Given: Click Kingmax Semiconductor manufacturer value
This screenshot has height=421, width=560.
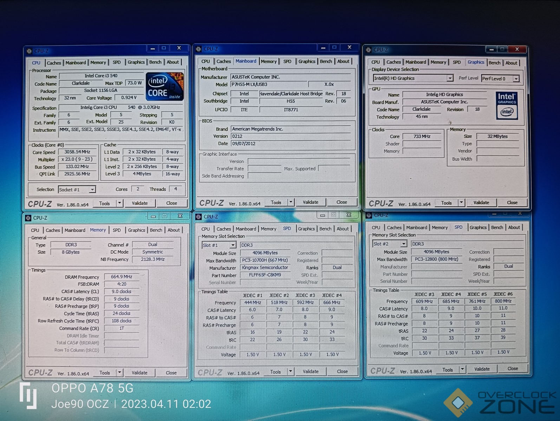Looking at the screenshot, I should point(265,267).
